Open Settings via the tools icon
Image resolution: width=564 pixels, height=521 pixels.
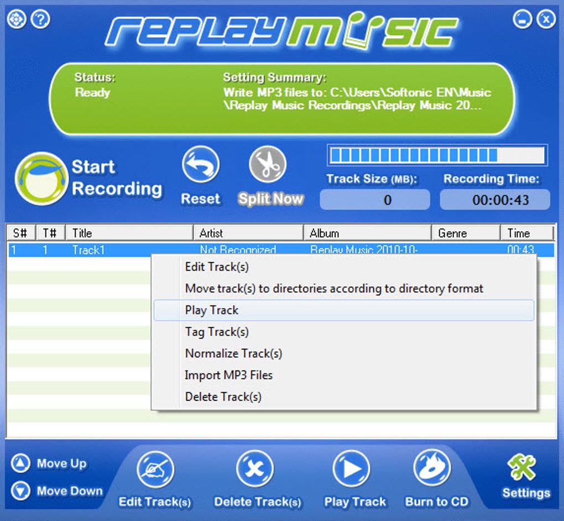tap(522, 467)
